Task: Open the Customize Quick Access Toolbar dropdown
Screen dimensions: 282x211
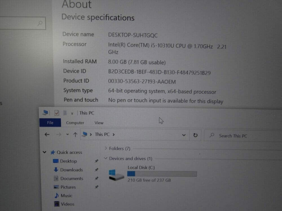Action: point(72,113)
